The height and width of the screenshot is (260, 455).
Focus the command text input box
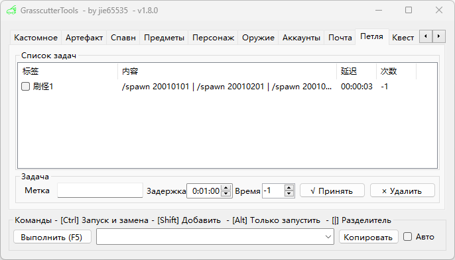click(x=210, y=237)
